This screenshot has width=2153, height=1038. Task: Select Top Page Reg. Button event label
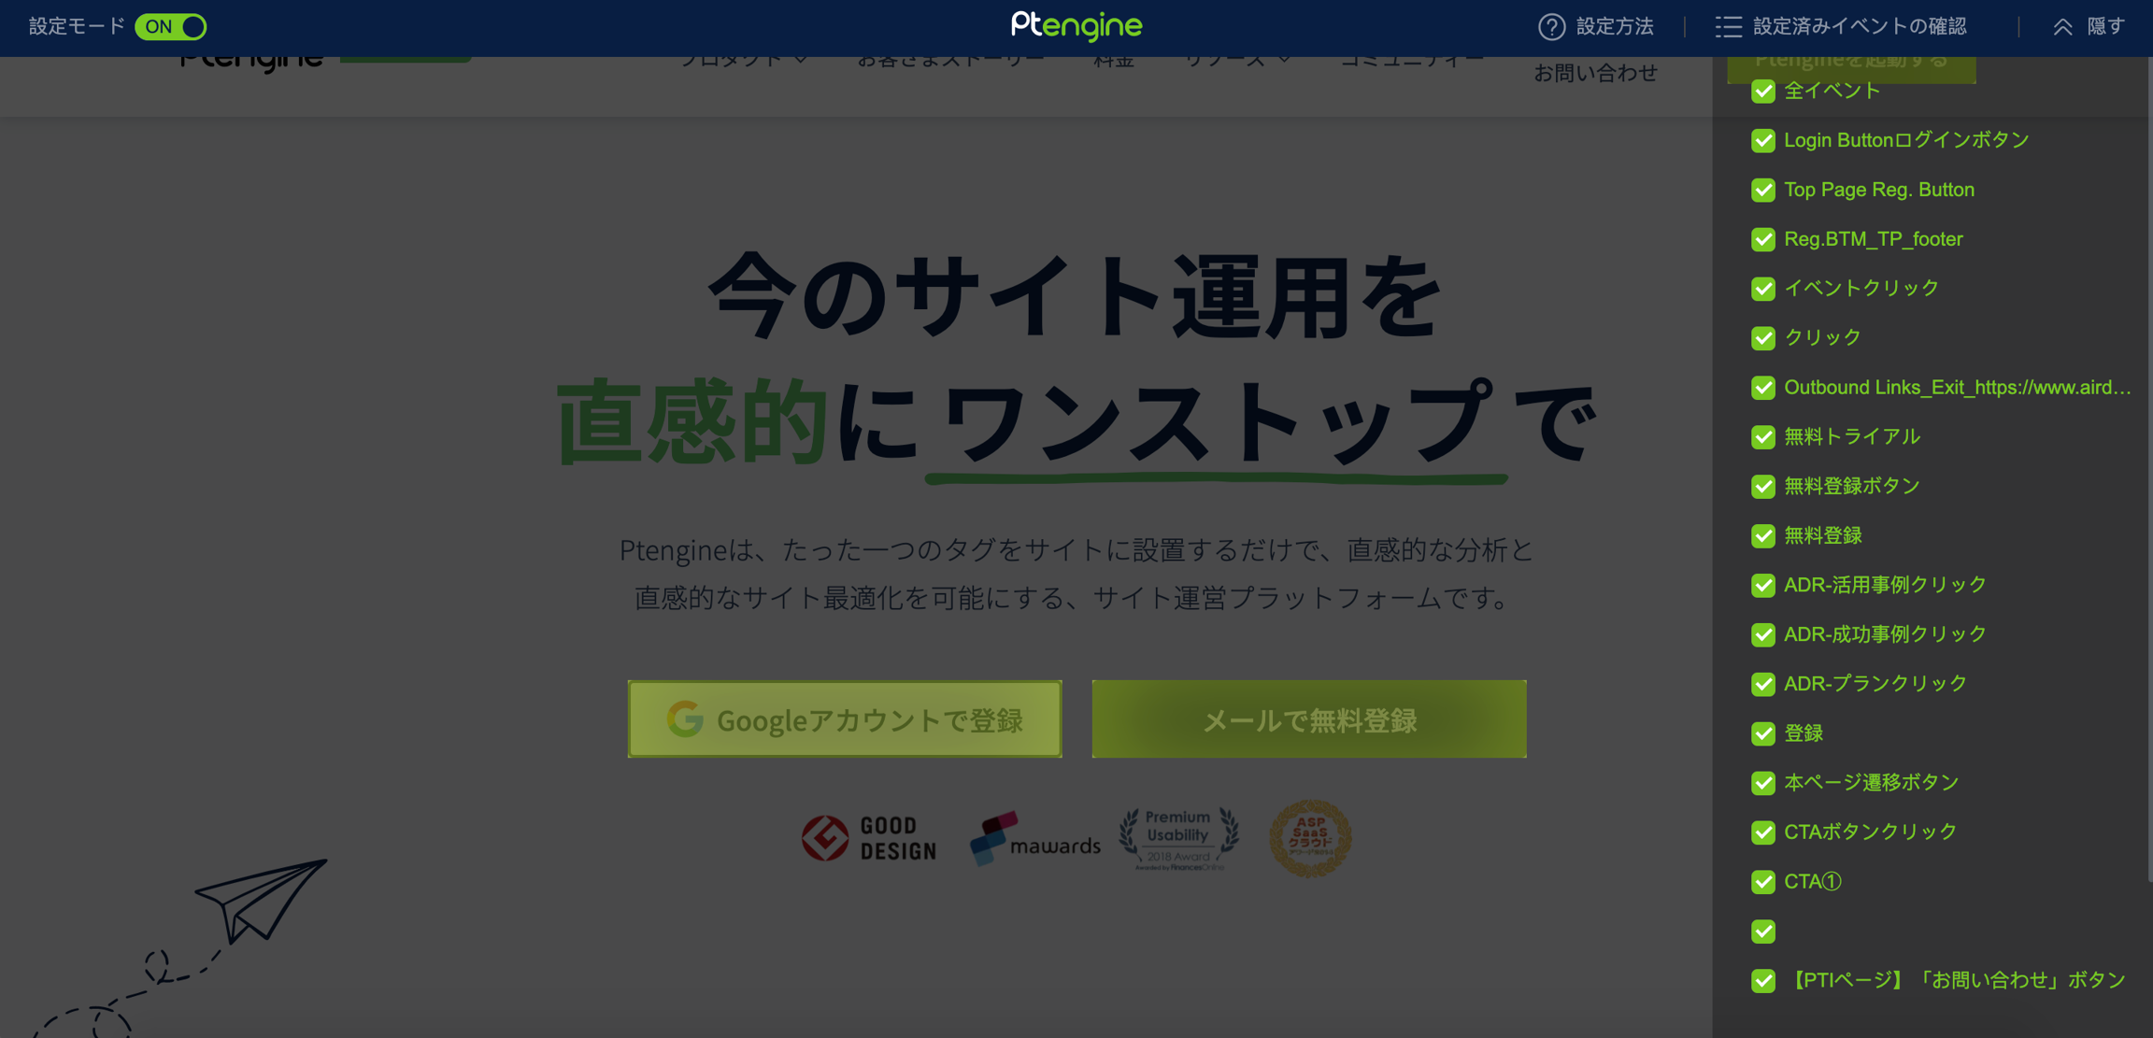click(1878, 190)
